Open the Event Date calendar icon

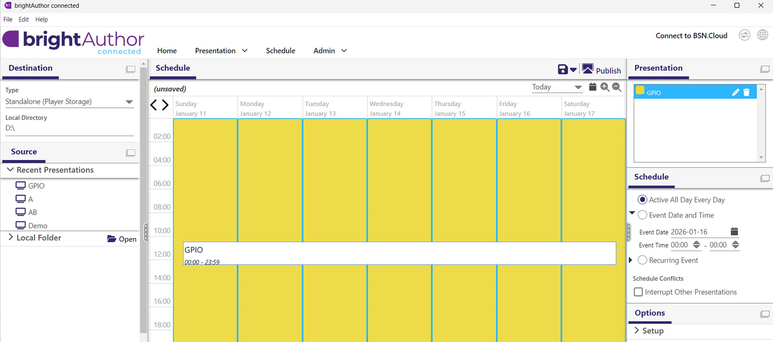[x=734, y=231]
